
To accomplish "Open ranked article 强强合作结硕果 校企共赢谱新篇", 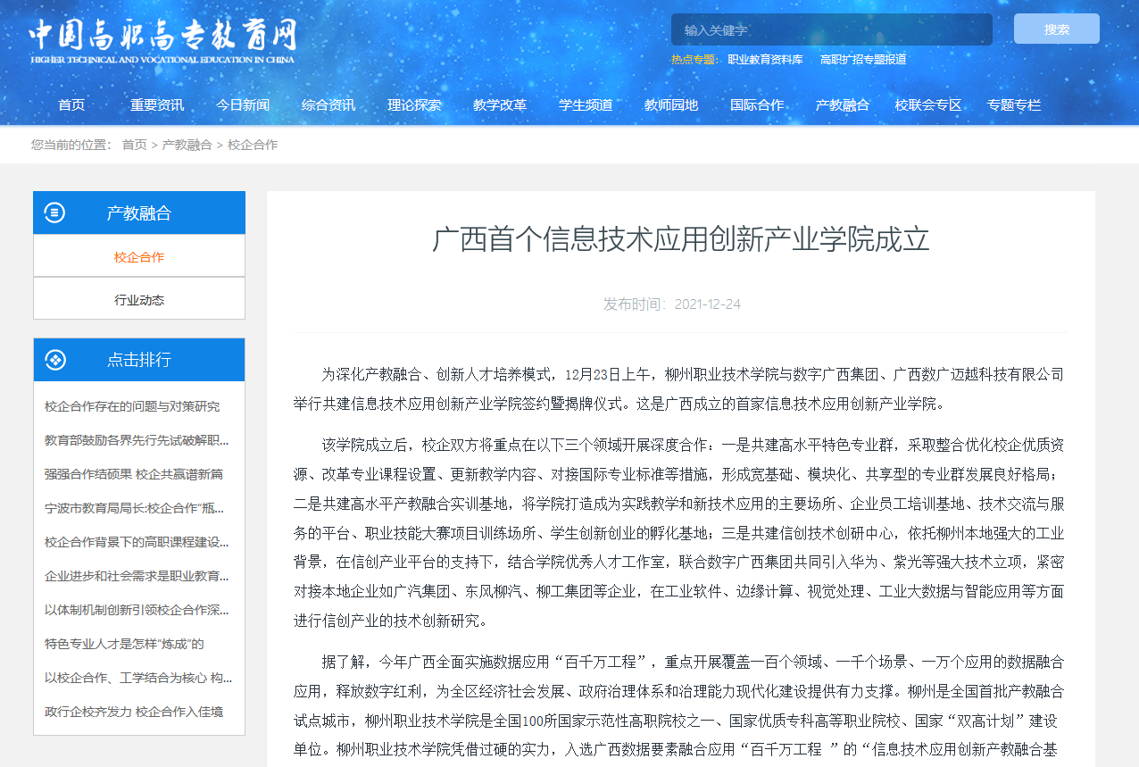I will pos(134,474).
